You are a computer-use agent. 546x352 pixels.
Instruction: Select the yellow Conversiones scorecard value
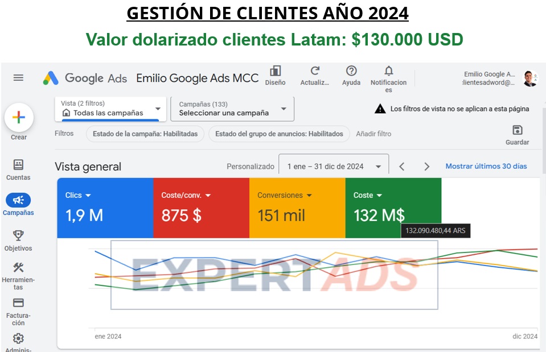281,216
